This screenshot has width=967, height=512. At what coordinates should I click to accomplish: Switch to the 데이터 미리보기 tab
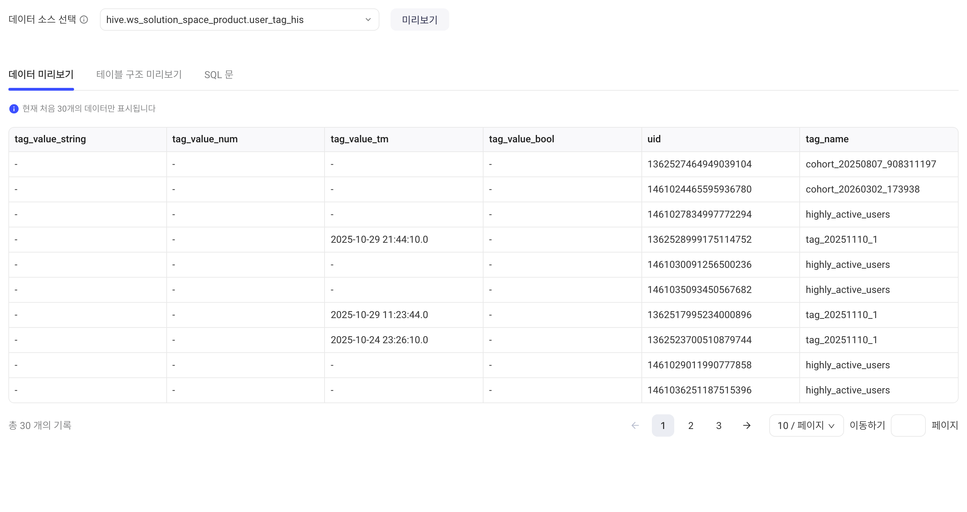pos(41,74)
